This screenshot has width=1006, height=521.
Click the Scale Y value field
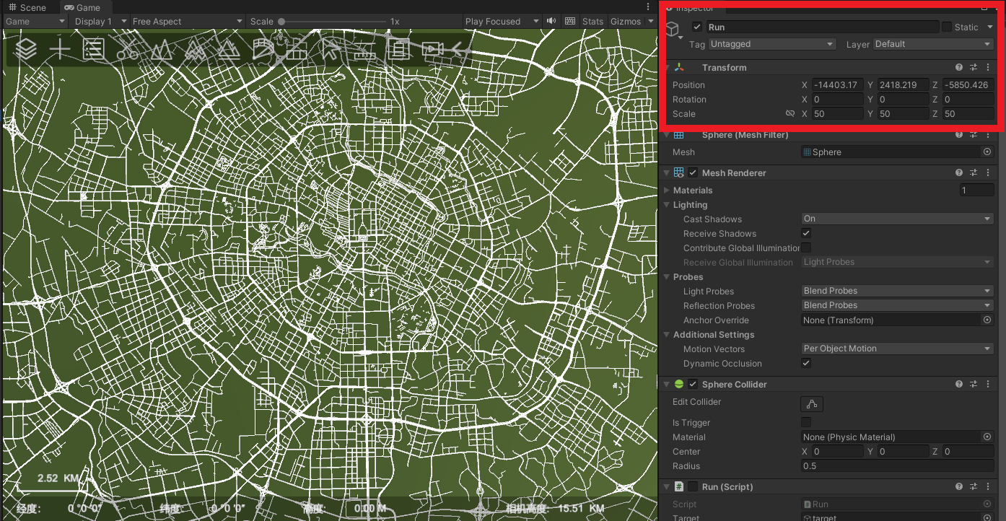tap(903, 113)
